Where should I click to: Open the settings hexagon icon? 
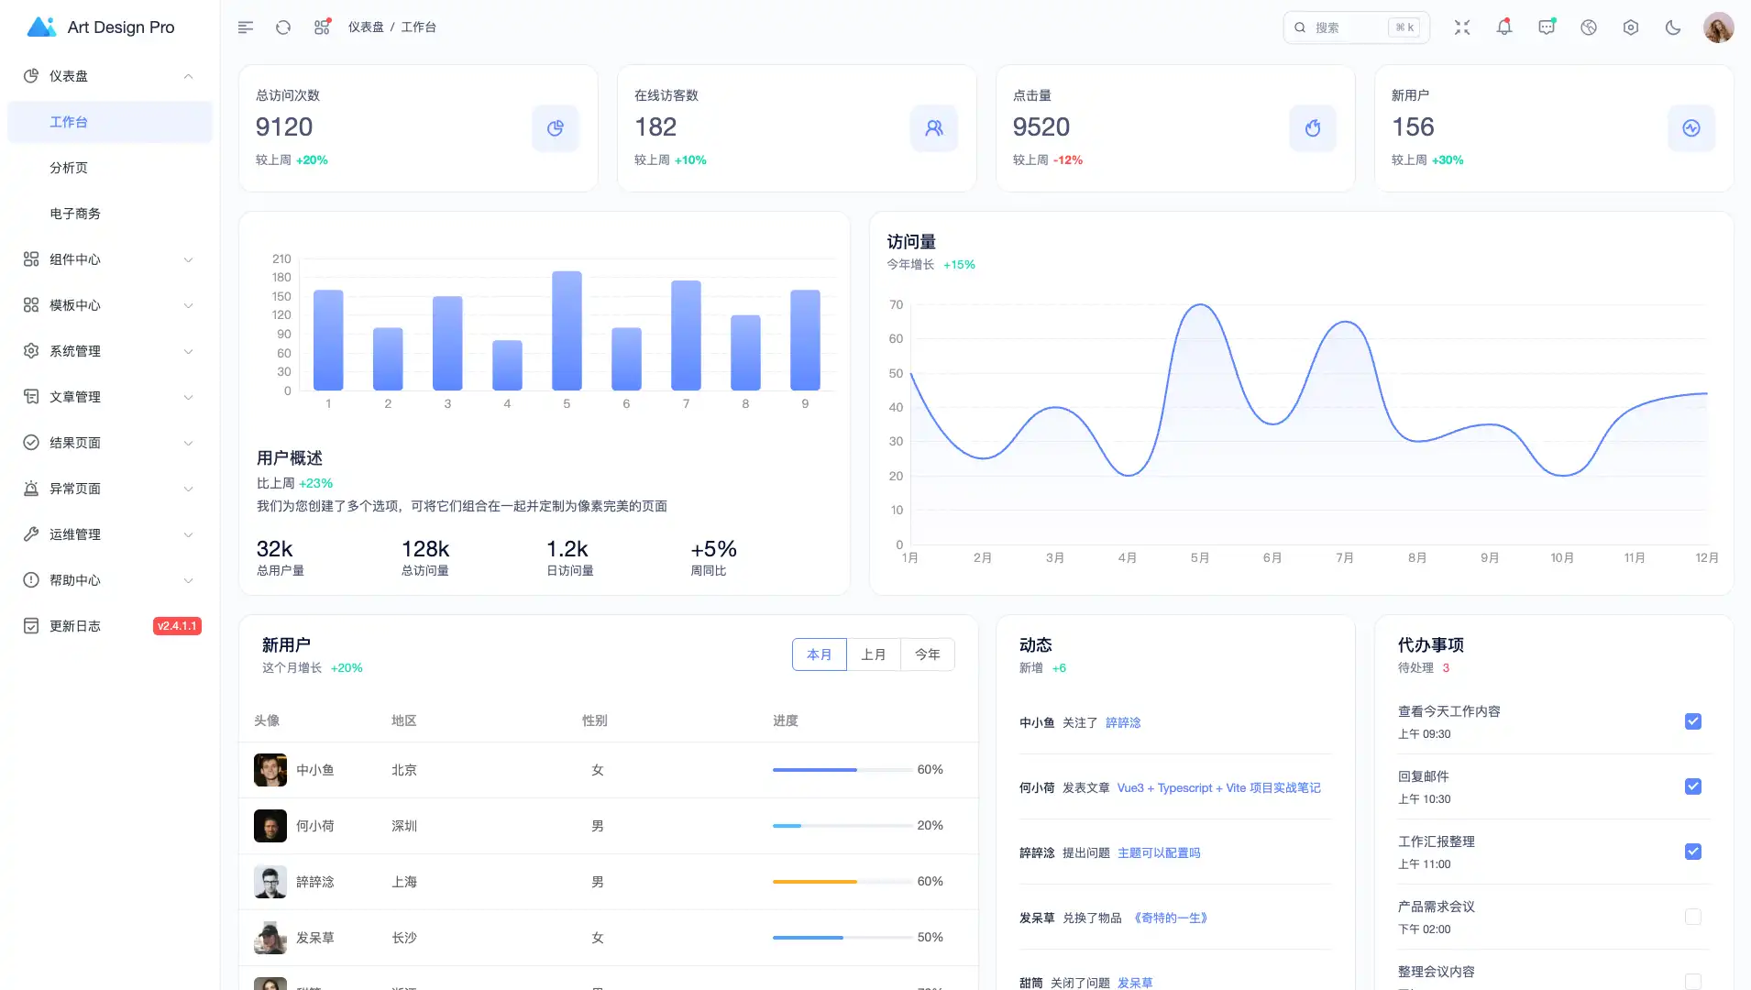coord(1631,27)
